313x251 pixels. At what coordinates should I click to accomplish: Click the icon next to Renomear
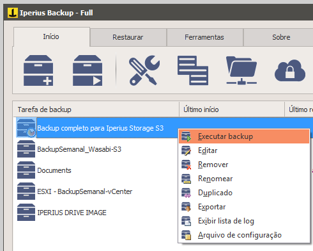click(187, 179)
